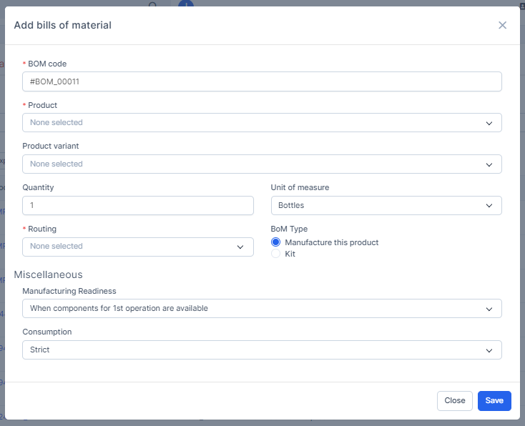Screen dimensions: 525x426
Task: Click the chevron arrow beside Bottles
Action: click(489, 206)
